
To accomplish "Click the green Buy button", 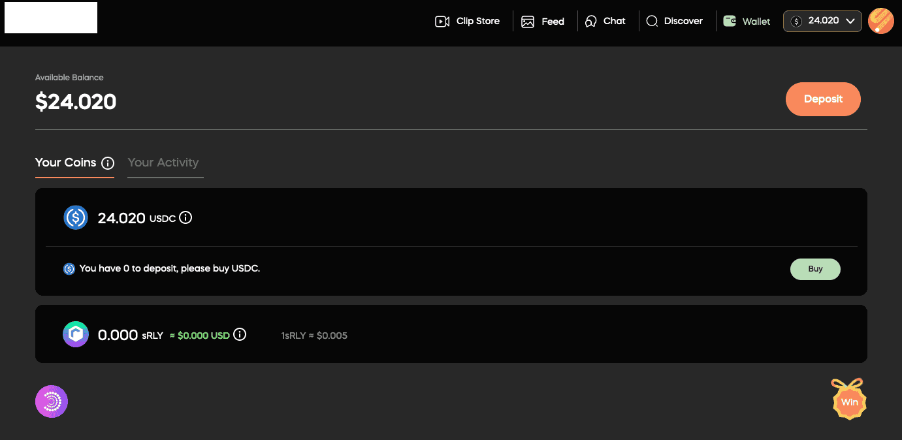I will 815,269.
